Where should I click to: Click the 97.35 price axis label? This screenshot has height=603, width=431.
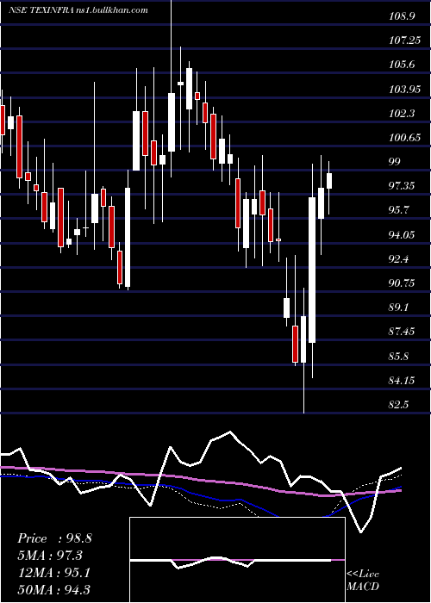[x=402, y=186]
